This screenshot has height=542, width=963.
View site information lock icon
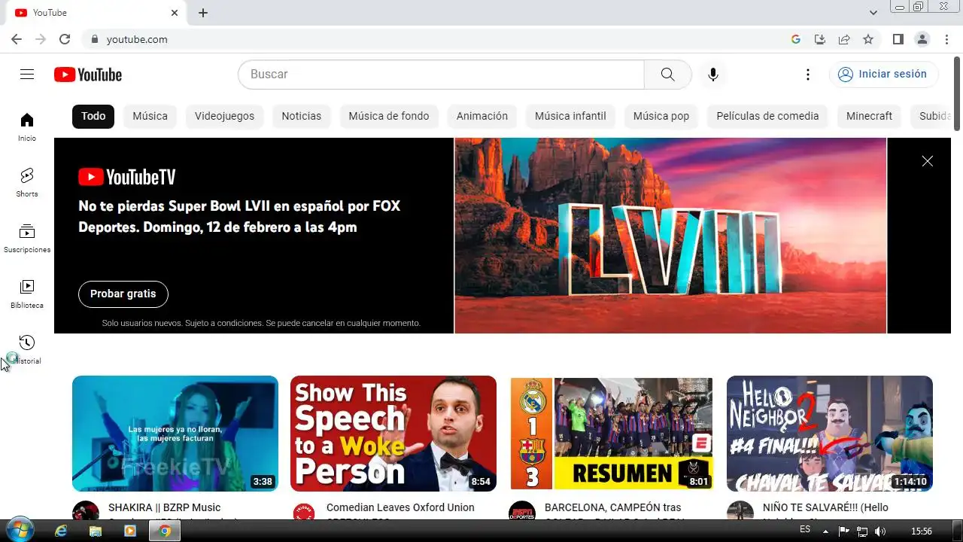pos(95,39)
